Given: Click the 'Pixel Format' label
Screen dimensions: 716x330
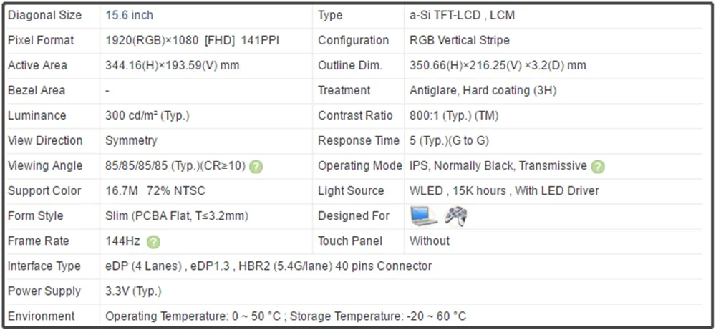Looking at the screenshot, I should point(41,40).
